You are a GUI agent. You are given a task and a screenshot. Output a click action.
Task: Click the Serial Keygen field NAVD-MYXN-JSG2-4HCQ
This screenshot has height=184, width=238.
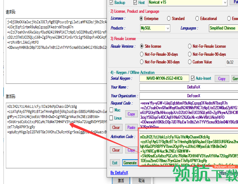164,78
